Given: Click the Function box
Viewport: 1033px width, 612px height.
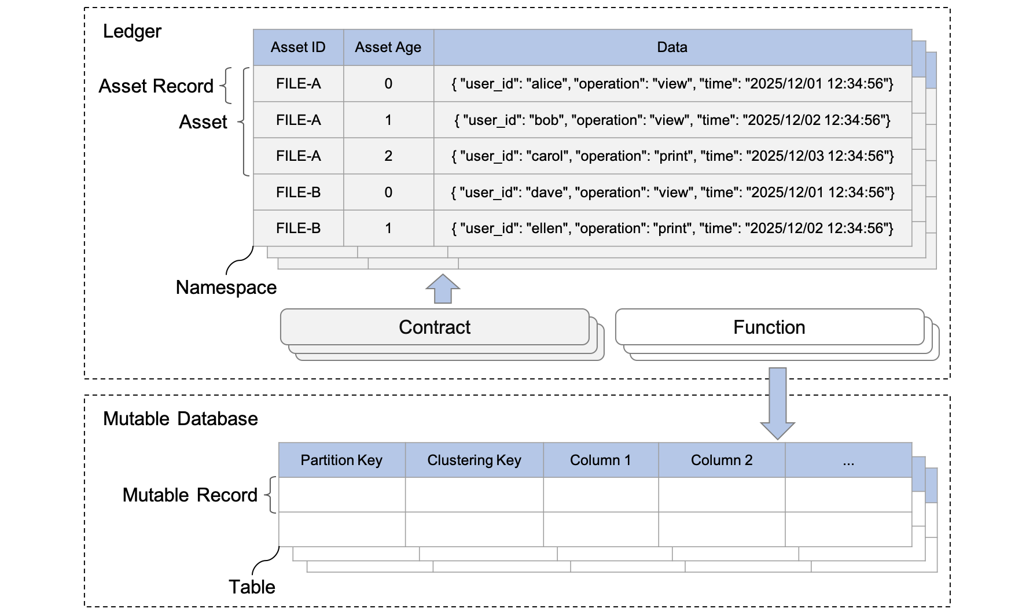Looking at the screenshot, I should pos(769,327).
